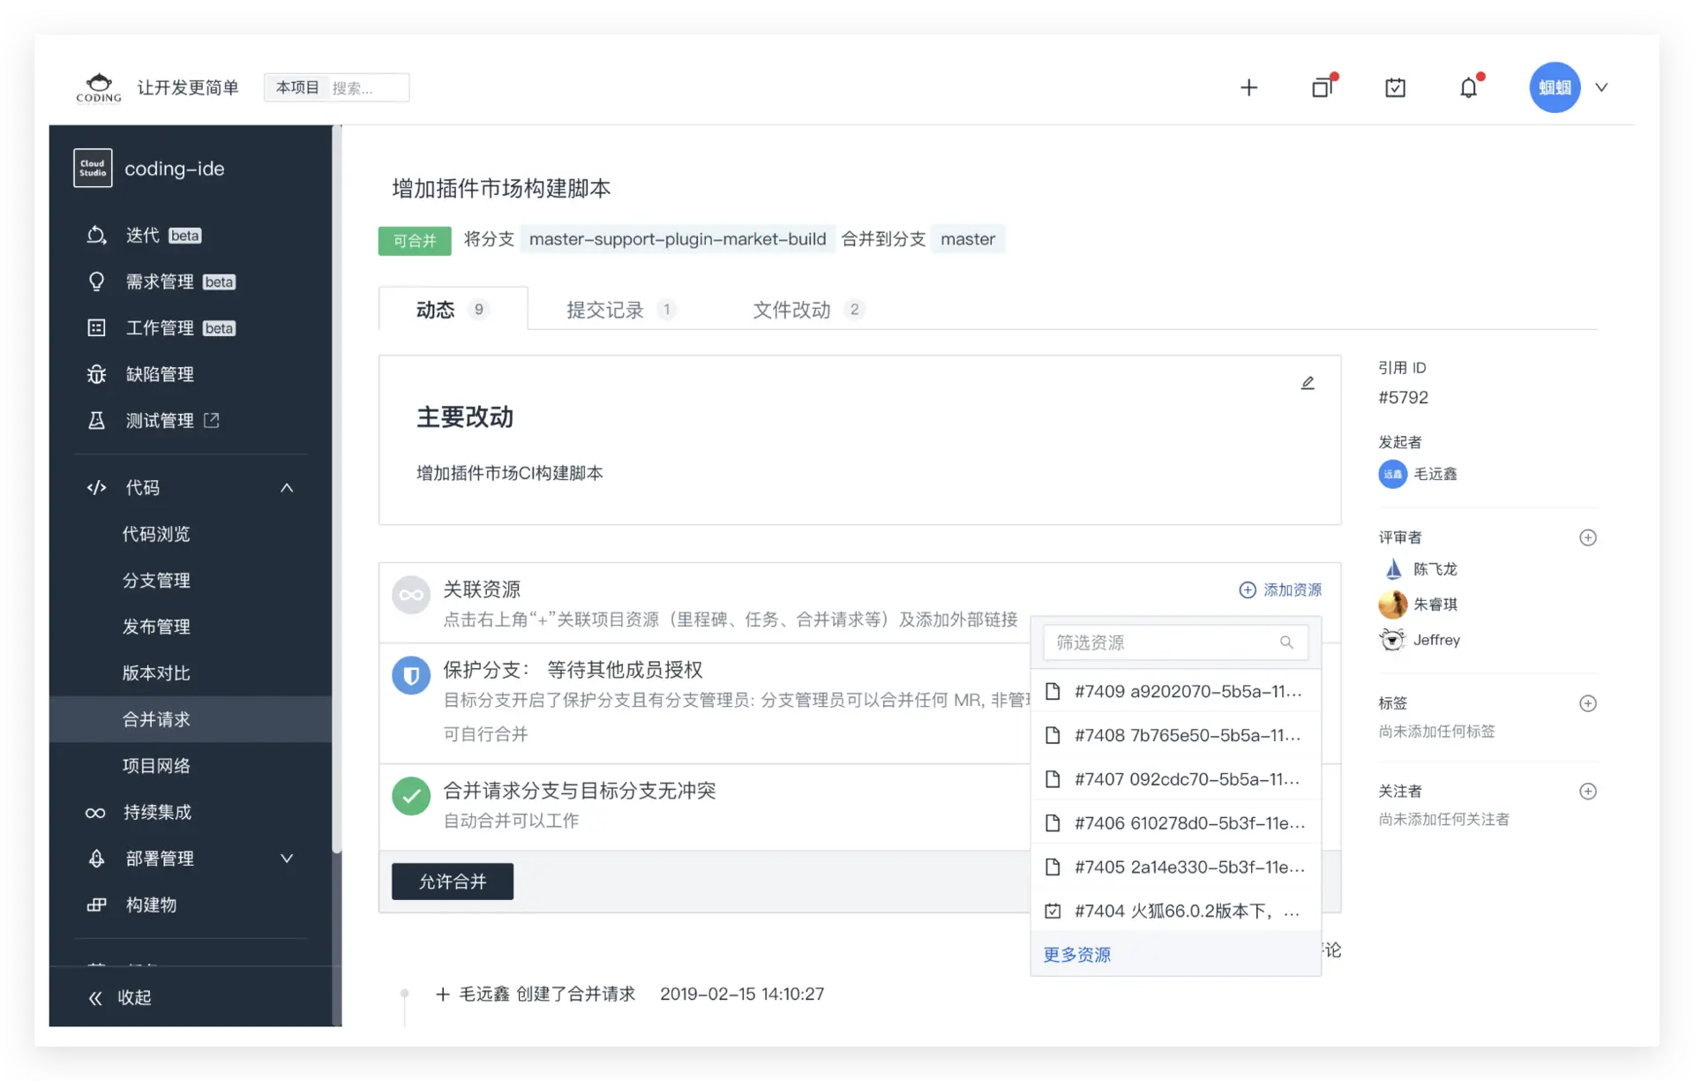Open the account avatar dropdown

click(1554, 87)
